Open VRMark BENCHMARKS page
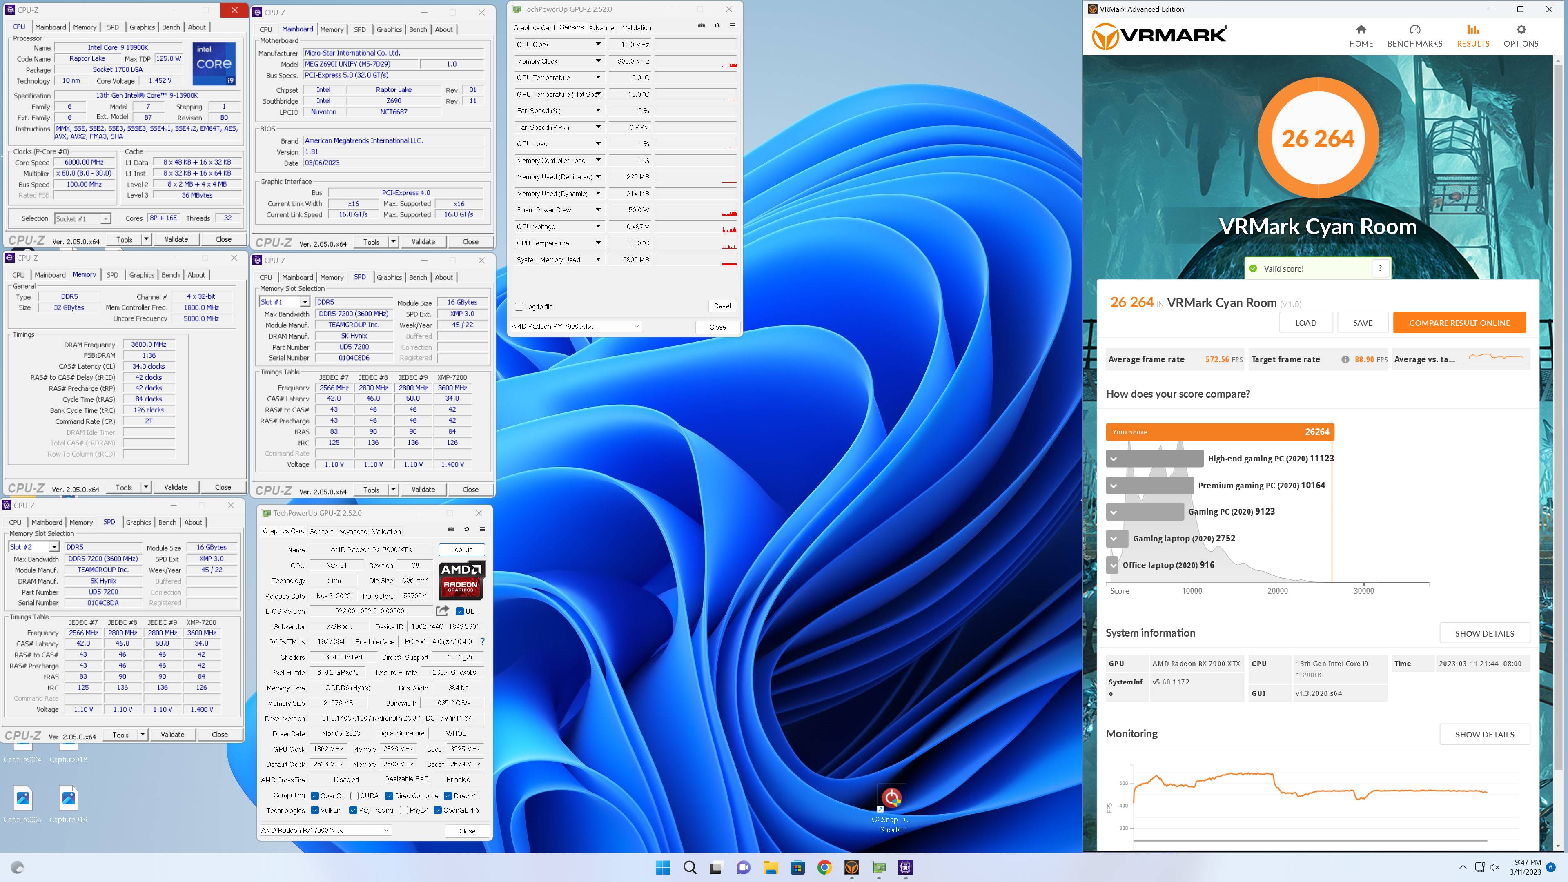Screen dimensions: 1568x882 1414,36
